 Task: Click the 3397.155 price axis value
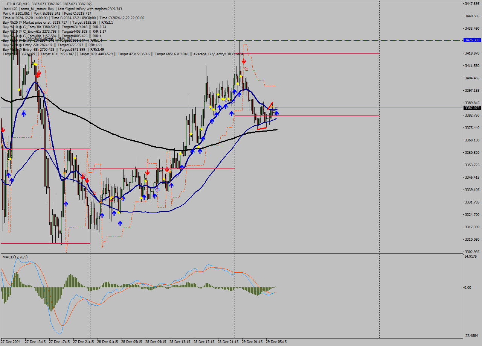point(473,90)
